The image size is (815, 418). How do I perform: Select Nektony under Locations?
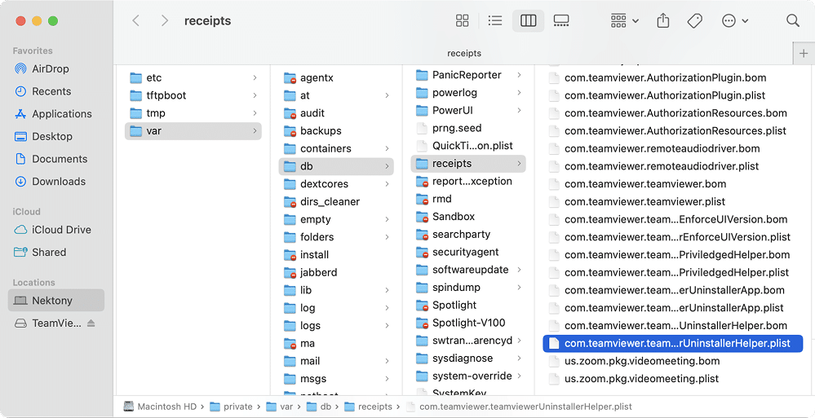[x=56, y=301]
